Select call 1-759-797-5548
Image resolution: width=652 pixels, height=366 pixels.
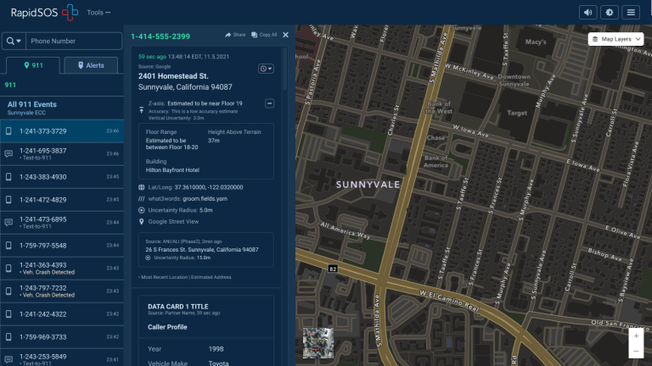point(62,245)
